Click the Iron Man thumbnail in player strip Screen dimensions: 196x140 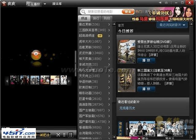24,80
